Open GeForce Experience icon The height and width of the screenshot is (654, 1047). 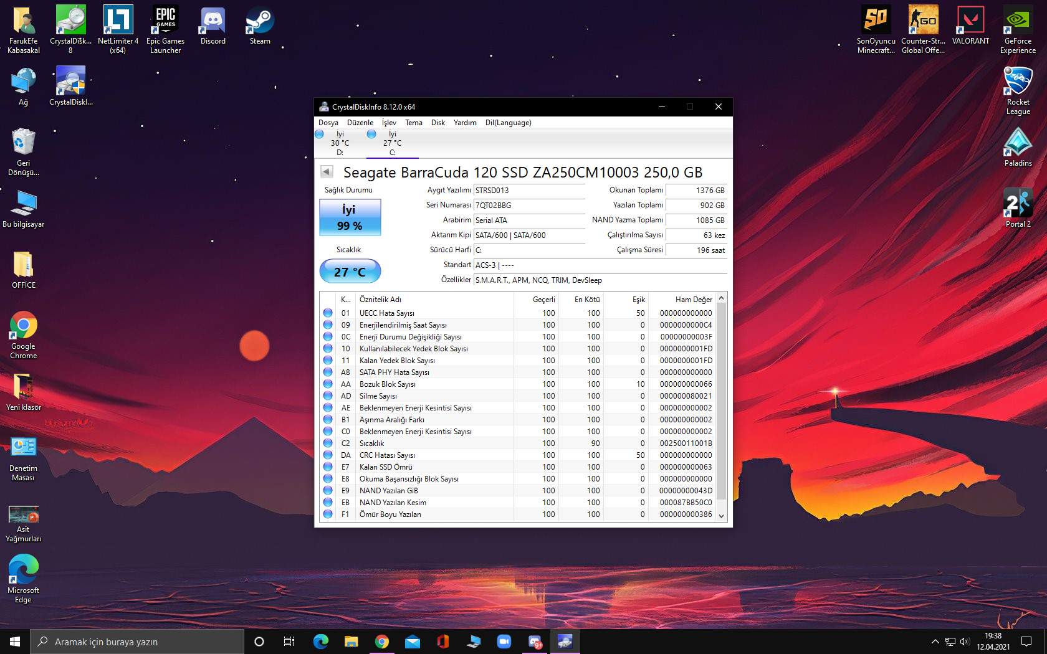tap(1018, 30)
